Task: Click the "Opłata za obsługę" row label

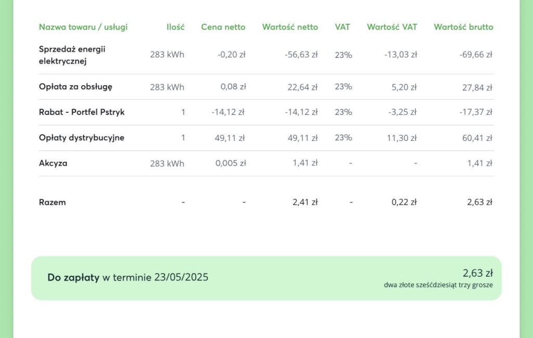Action: [x=75, y=87]
